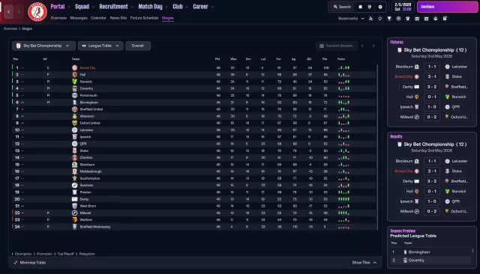This screenshot has width=480, height=274.
Task: Click the Hull club crest in table
Action: tap(74, 75)
